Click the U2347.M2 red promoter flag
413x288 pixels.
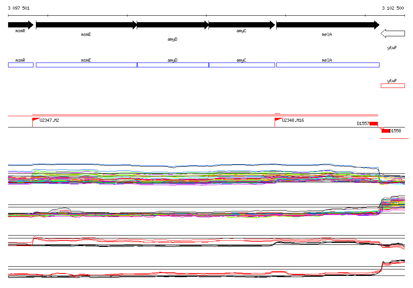[x=36, y=120]
